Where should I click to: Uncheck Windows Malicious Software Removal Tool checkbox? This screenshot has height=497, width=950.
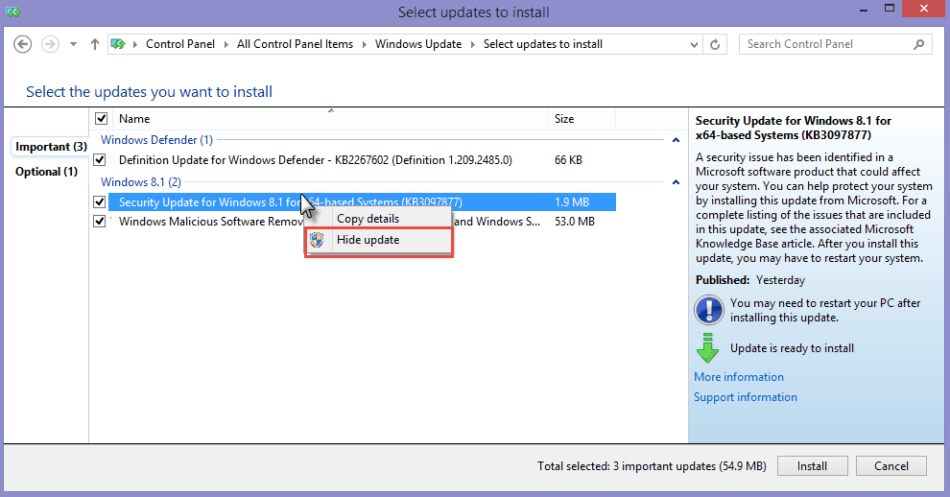pos(100,222)
